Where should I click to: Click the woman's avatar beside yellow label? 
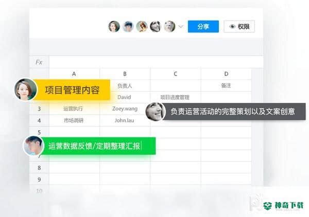26,89
